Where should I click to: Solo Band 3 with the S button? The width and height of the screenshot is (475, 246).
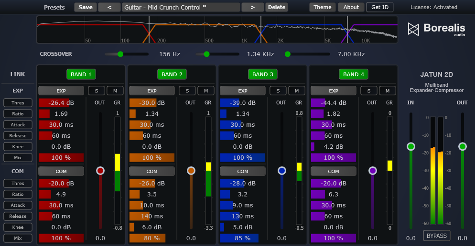pyautogui.click(x=278, y=91)
